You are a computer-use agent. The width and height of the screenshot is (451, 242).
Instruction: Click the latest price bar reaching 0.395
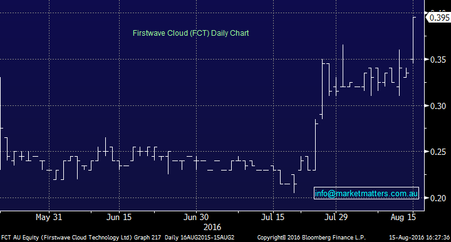click(413, 40)
